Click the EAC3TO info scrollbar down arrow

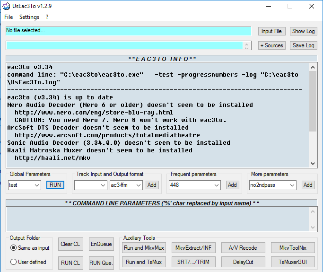coord(313,164)
